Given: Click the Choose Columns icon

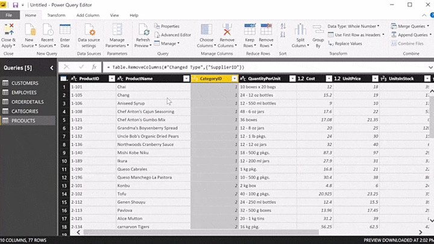Looking at the screenshot, I should (207, 30).
